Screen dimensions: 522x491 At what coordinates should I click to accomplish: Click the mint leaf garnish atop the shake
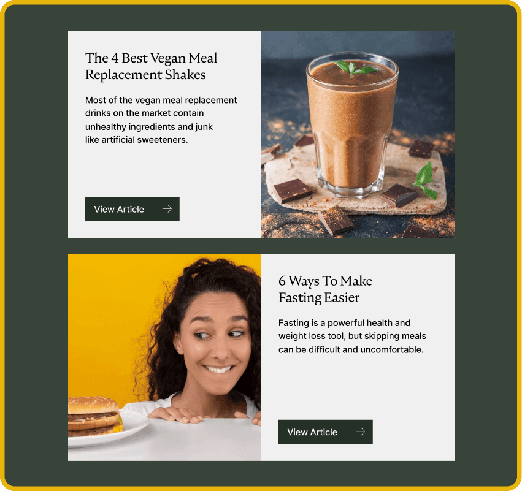354,67
